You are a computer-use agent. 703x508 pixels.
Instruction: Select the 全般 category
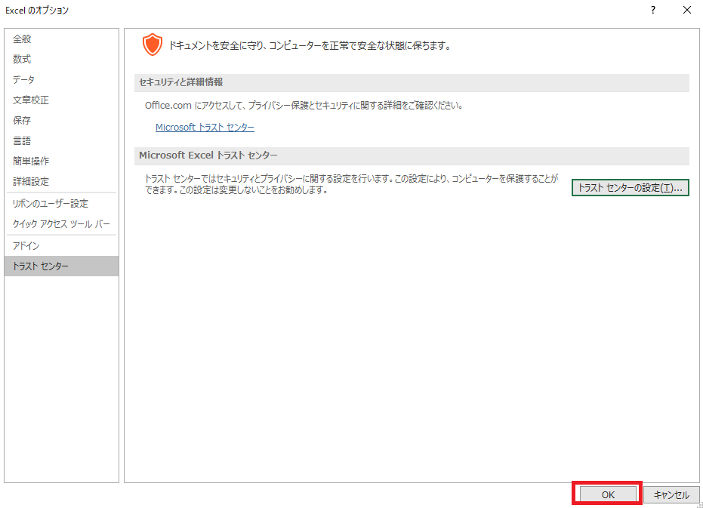coord(61,39)
